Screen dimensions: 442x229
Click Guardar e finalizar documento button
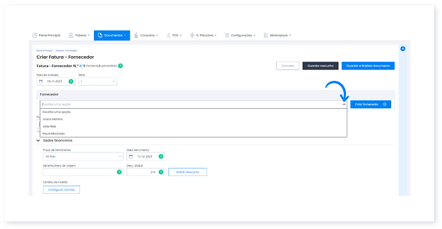coord(368,66)
